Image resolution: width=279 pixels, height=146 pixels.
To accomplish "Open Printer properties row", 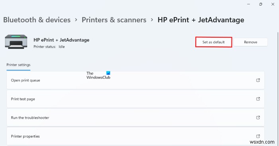I will (x=136, y=136).
